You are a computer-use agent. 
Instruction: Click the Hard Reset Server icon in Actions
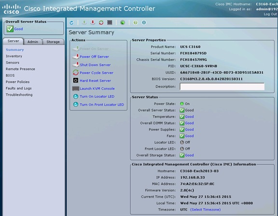coord(76,81)
